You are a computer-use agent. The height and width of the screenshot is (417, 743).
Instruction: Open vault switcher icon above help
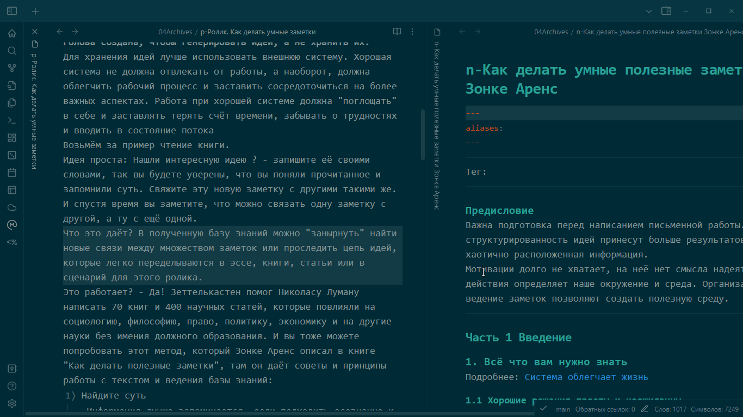click(x=12, y=369)
